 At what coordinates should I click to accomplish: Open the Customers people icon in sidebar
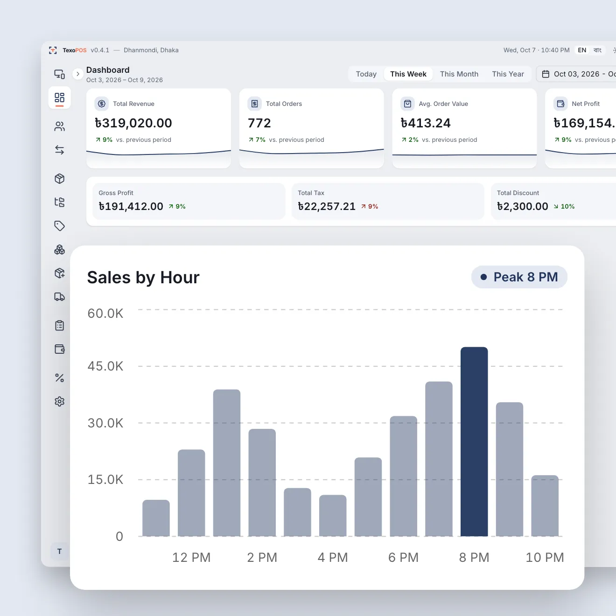click(x=59, y=126)
